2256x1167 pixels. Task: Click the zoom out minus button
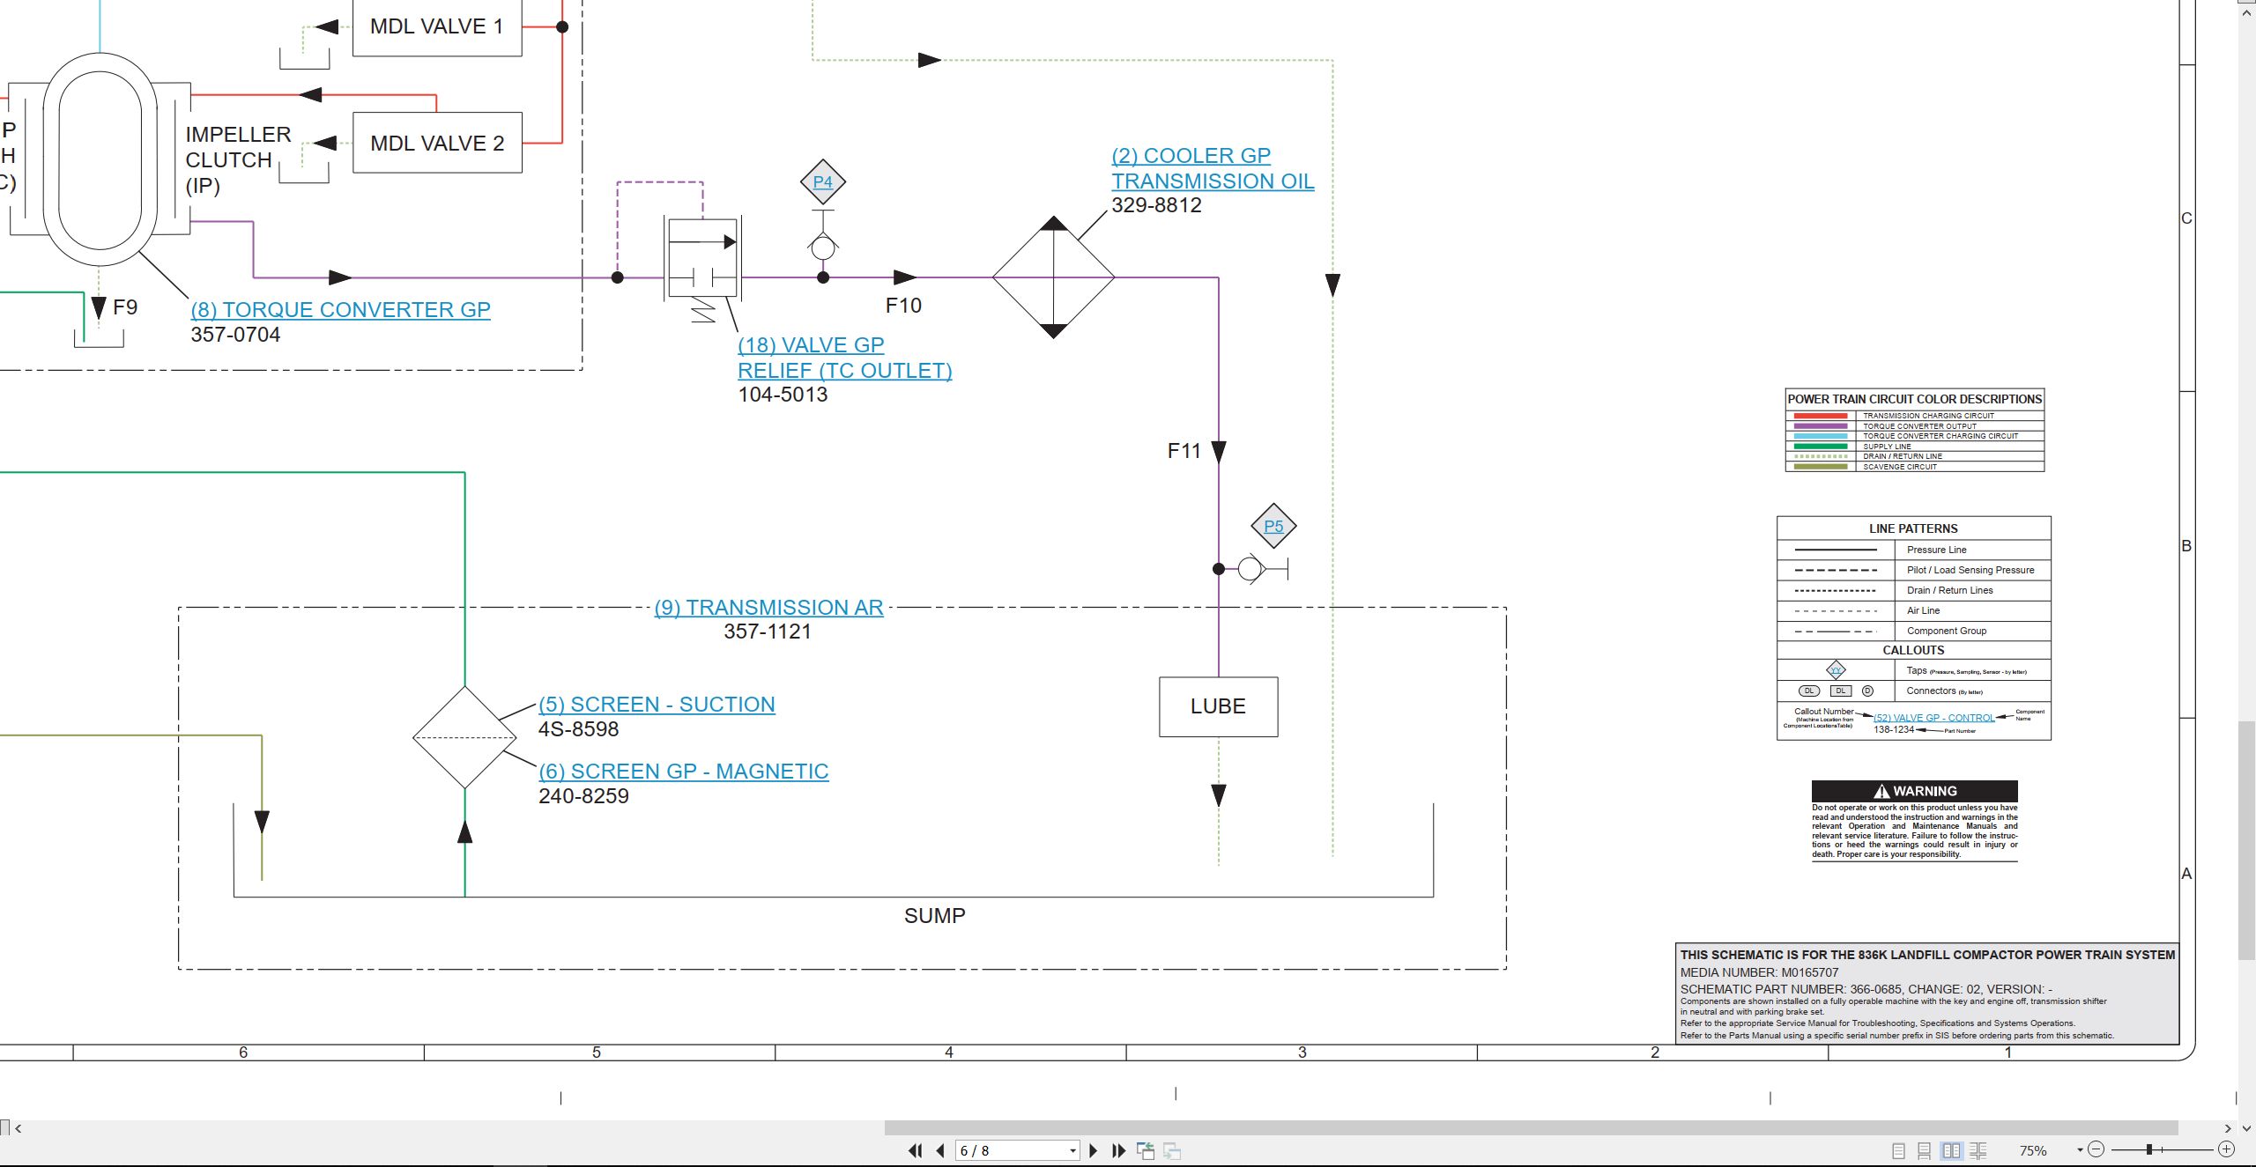click(2096, 1149)
